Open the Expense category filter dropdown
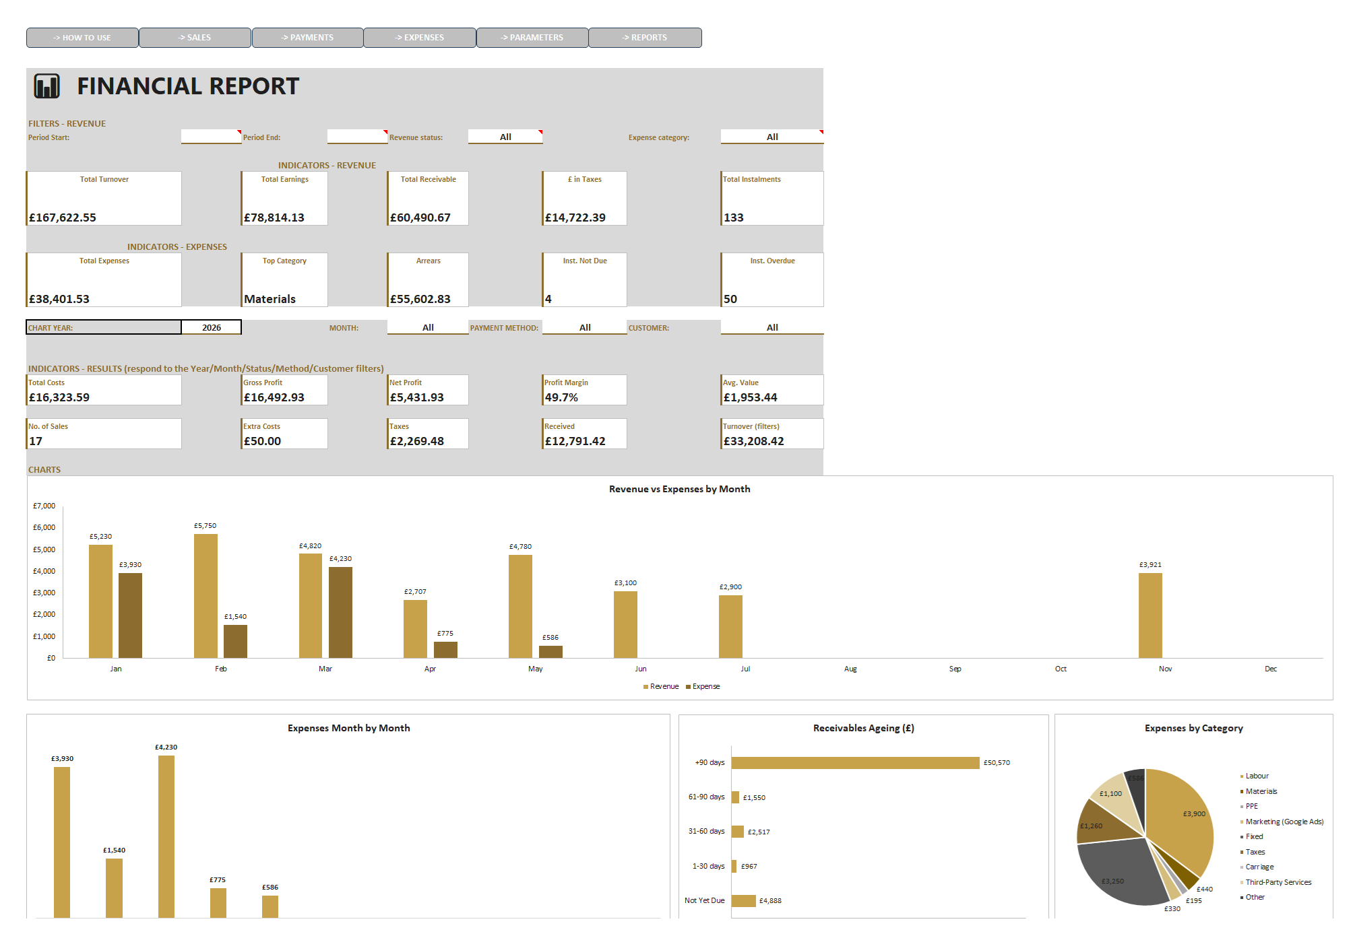The image size is (1359, 934). tap(772, 137)
